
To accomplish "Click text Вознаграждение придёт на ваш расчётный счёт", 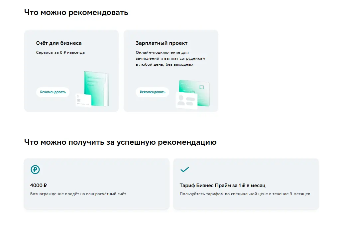I will (x=78, y=194).
